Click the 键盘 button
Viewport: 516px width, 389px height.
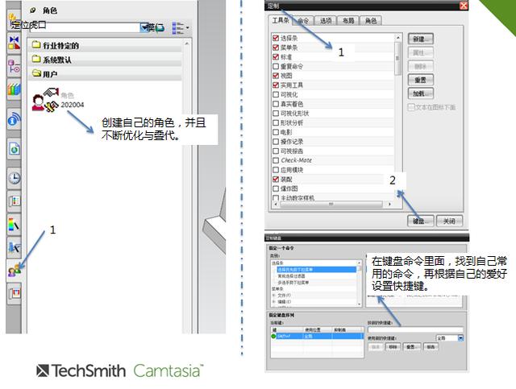[x=421, y=221]
